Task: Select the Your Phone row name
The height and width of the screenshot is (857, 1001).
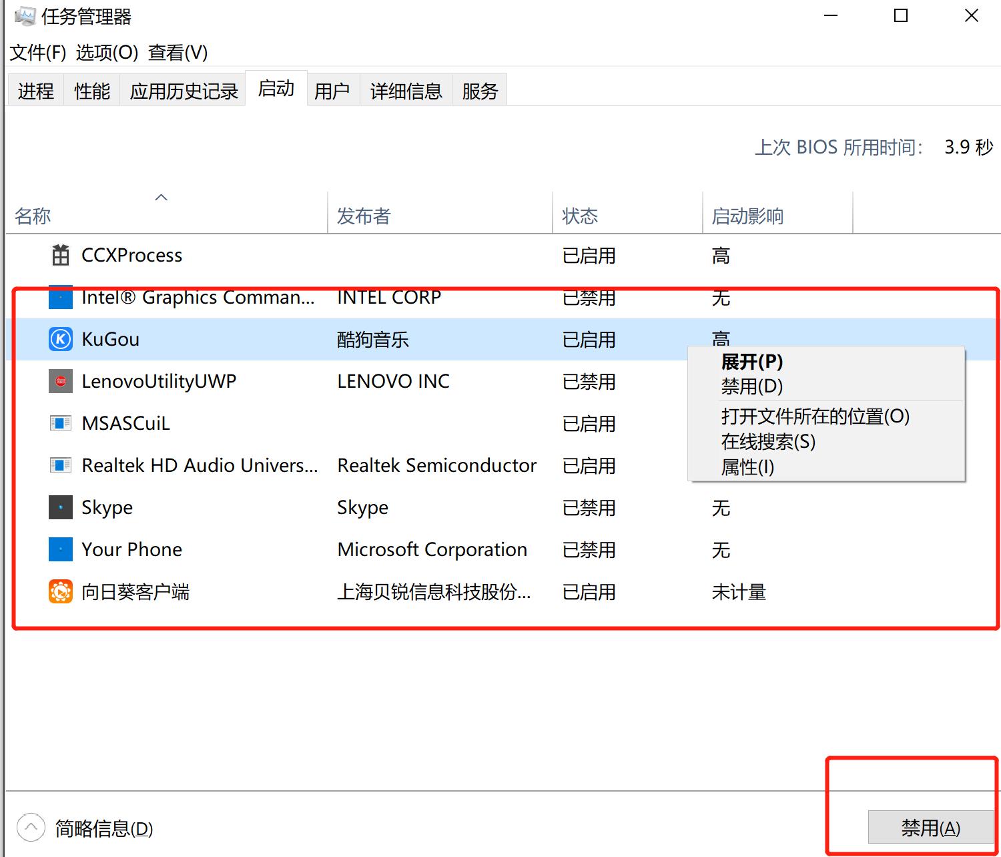Action: 131,549
